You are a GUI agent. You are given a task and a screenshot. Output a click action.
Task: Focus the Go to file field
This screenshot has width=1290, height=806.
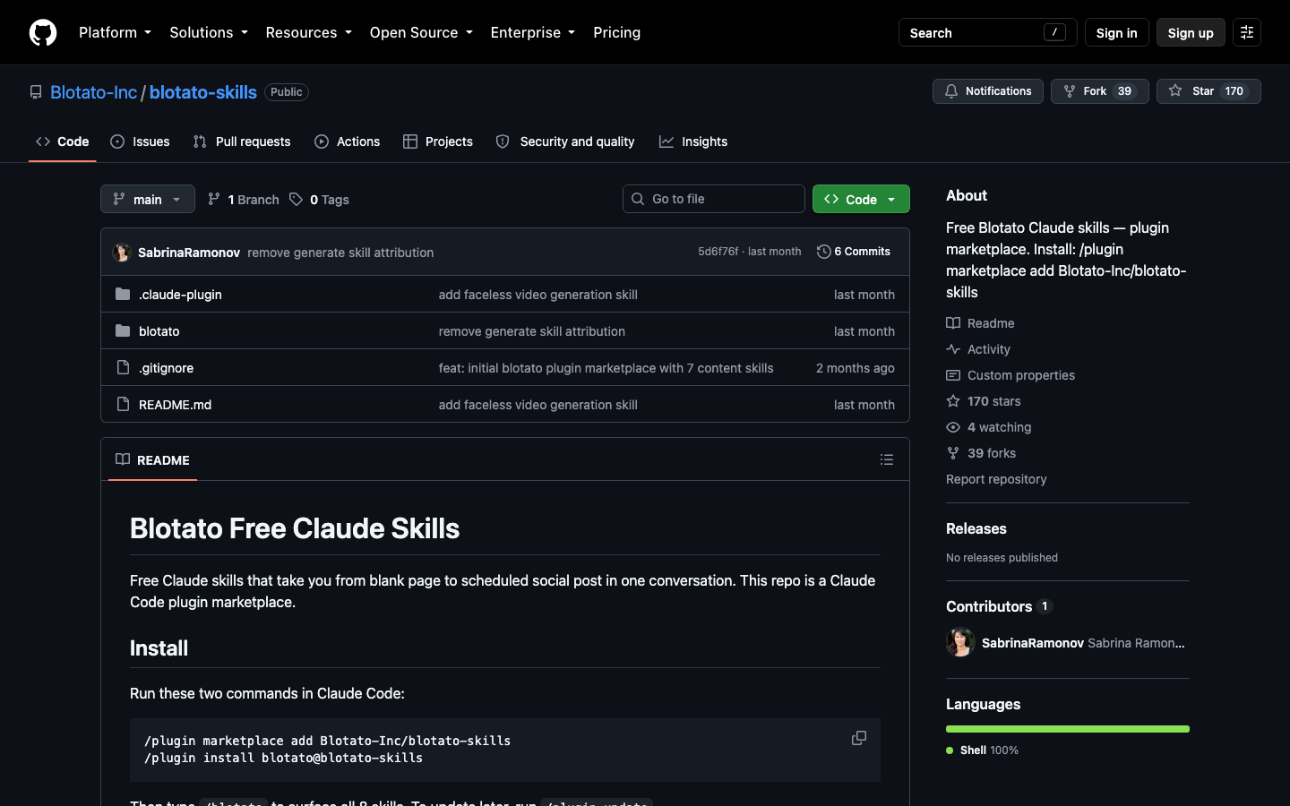click(714, 199)
